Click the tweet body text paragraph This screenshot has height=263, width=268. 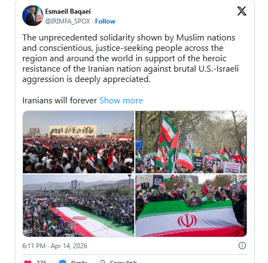point(130,59)
